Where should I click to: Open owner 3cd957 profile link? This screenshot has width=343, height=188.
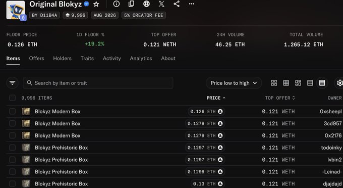pos(333,123)
